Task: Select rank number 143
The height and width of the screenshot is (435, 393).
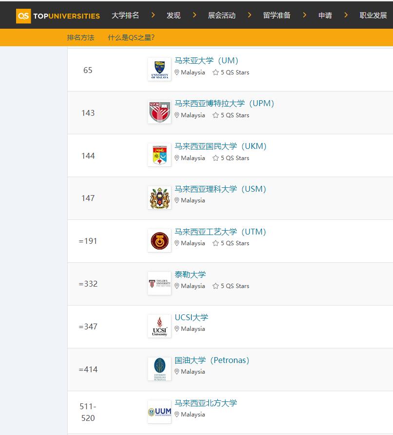Action: [x=88, y=113]
